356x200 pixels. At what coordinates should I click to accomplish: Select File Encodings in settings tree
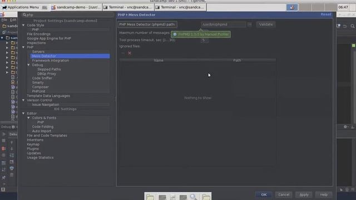[38, 34]
